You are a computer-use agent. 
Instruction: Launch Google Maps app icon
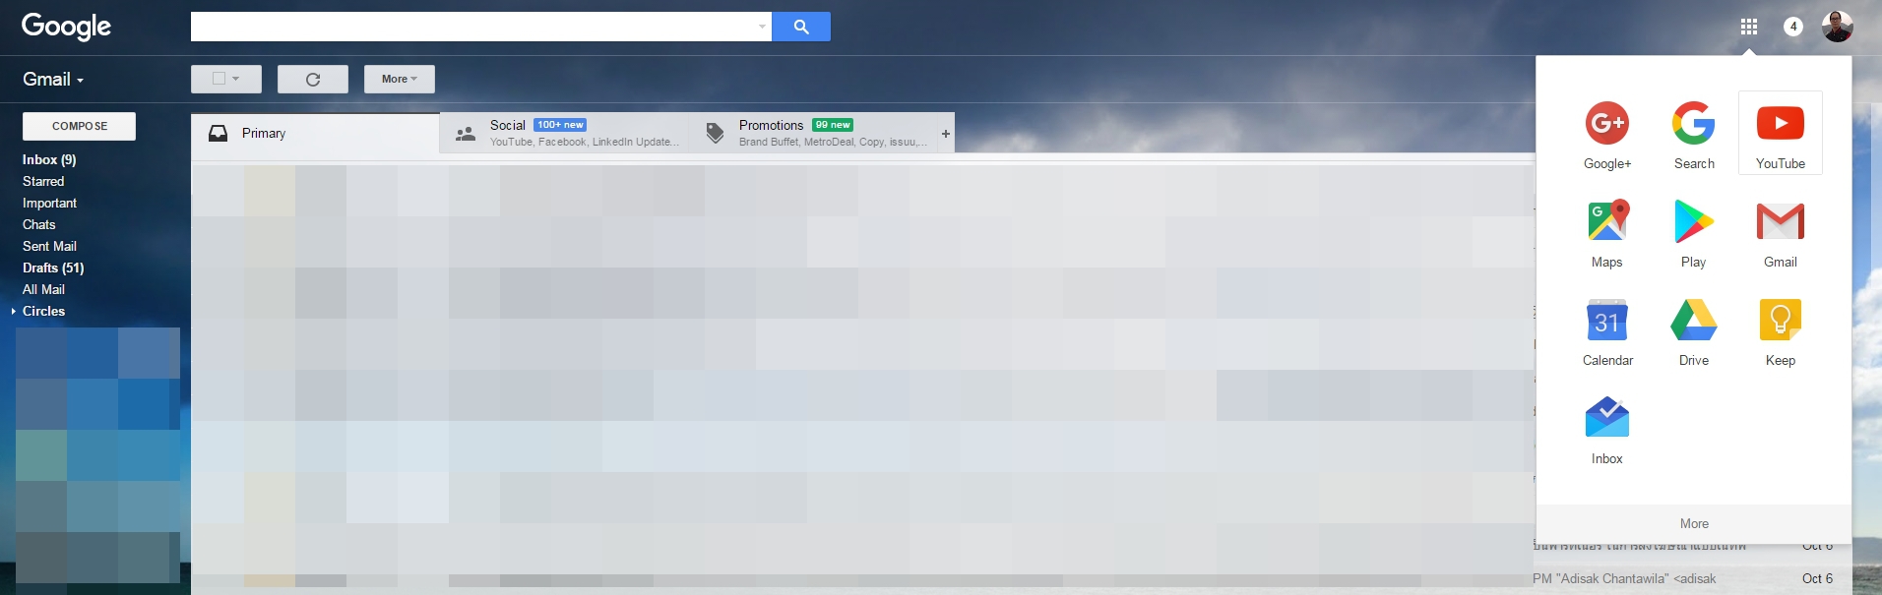click(1606, 231)
